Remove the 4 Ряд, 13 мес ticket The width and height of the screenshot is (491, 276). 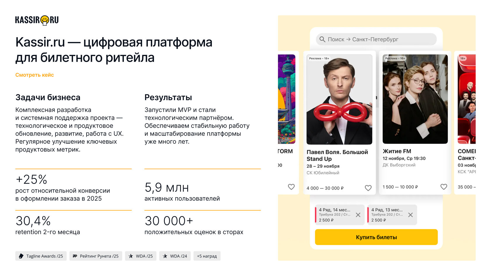pos(410,215)
